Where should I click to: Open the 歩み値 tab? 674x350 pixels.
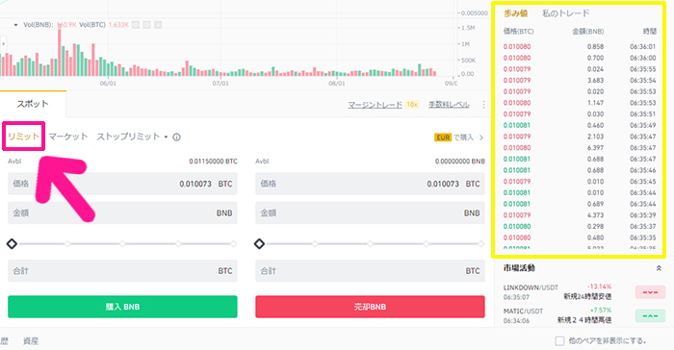coord(515,13)
